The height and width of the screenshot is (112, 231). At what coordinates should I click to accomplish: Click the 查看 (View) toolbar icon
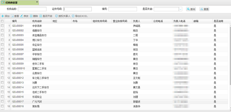tap(12, 16)
